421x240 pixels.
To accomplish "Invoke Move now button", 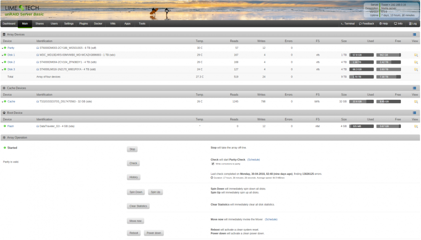I will 135,221.
